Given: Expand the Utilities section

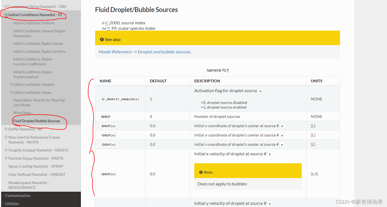Looking at the screenshot, I should (3, 204).
